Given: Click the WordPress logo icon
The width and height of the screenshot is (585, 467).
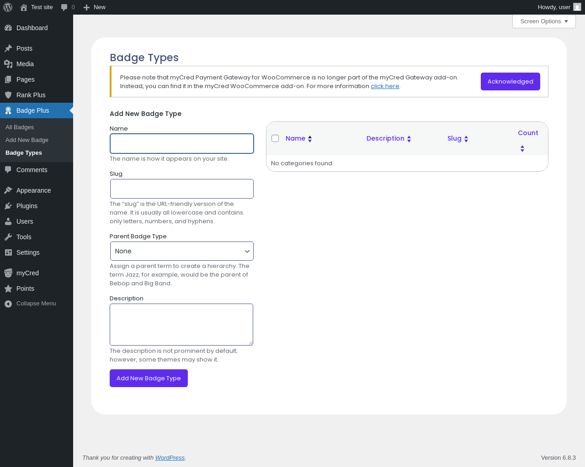Looking at the screenshot, I should click(x=8, y=7).
